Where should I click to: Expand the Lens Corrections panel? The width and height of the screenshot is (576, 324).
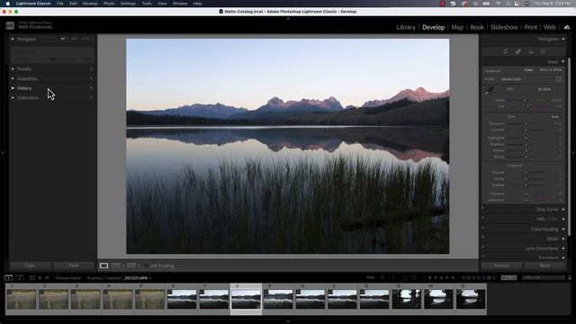(x=562, y=248)
